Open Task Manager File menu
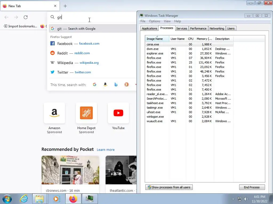 pos(143,21)
